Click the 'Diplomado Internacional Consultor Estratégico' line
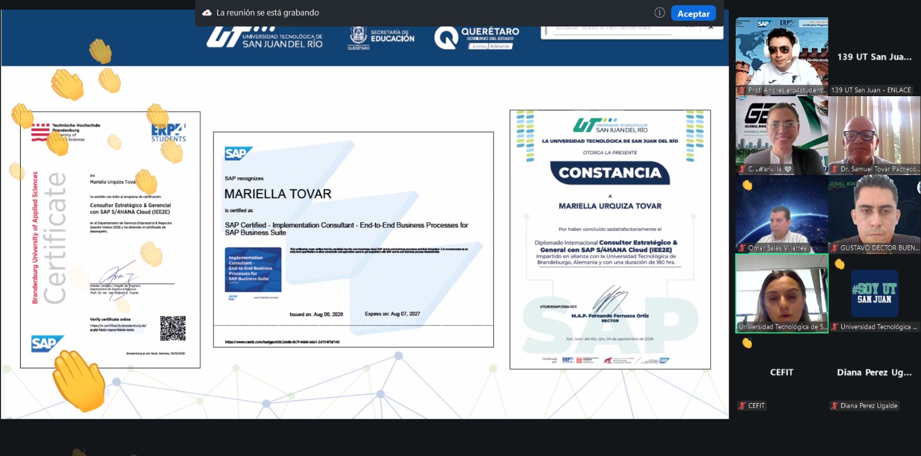Screen dimensions: 921x456 [x=606, y=242]
